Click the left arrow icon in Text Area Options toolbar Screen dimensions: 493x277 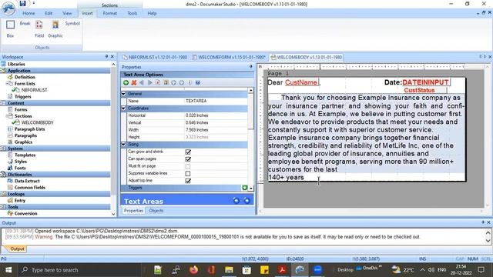[x=142, y=82]
